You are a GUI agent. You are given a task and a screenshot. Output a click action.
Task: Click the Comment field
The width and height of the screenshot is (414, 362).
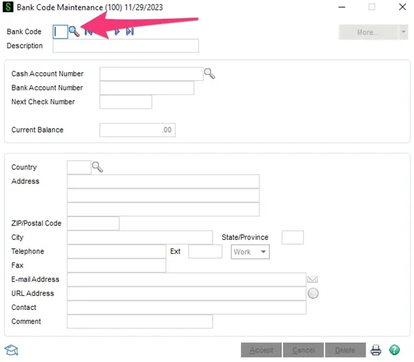140,321
